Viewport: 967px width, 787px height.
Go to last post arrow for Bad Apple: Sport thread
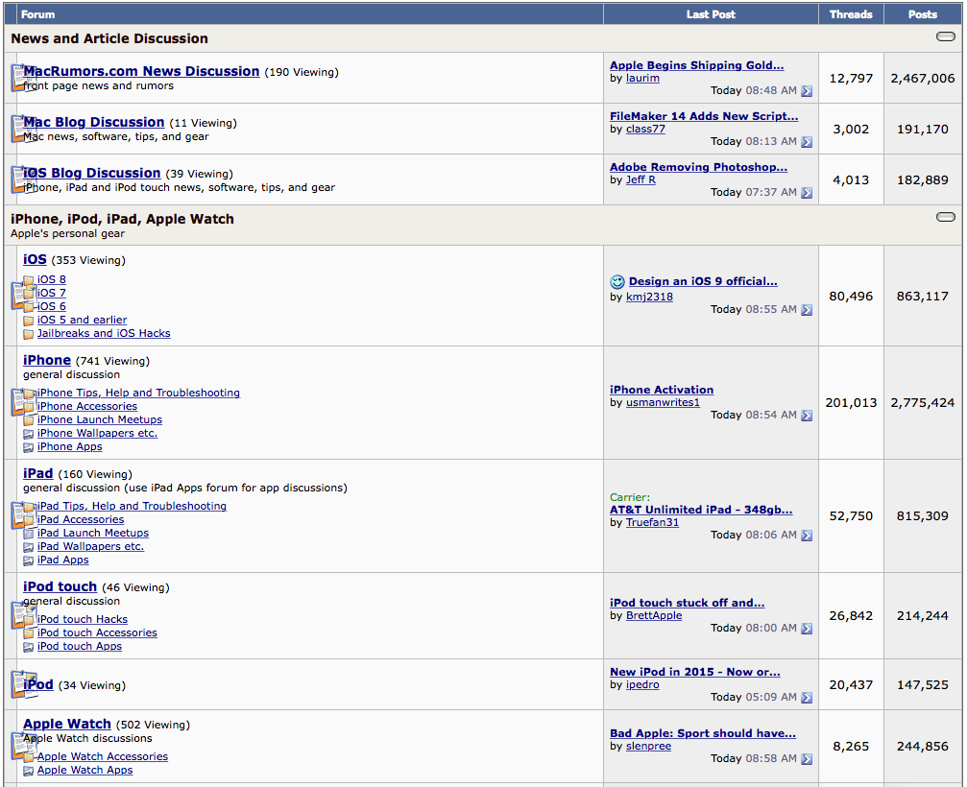tap(806, 759)
